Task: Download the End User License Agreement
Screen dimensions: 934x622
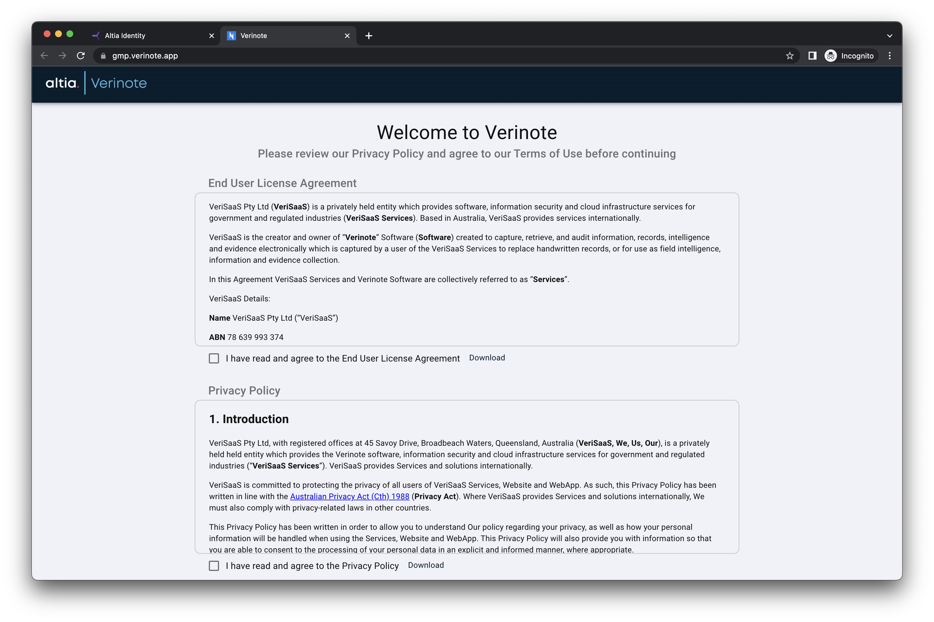Action: pos(487,358)
